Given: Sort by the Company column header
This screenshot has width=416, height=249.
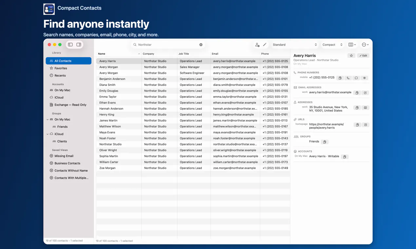Looking at the screenshot, I should coord(159,54).
